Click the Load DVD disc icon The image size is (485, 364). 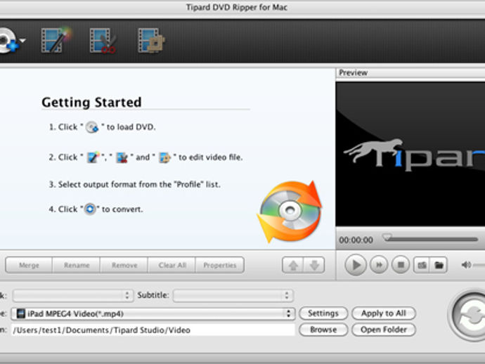(8, 41)
